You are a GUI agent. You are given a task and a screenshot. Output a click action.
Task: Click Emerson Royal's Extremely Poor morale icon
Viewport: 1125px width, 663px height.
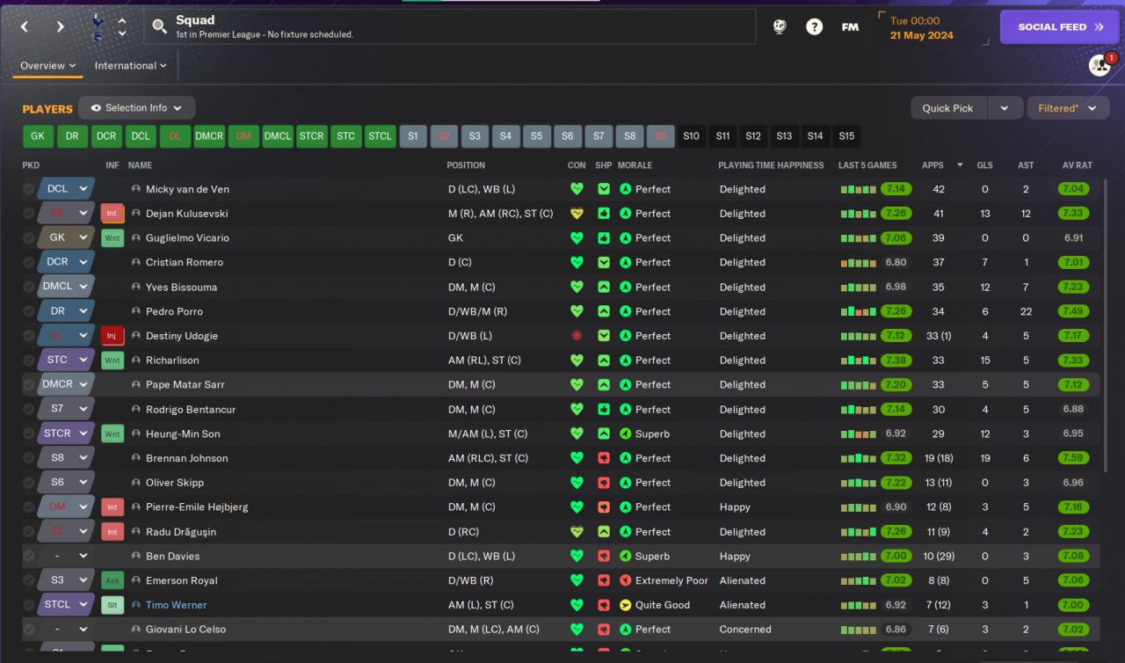[626, 580]
